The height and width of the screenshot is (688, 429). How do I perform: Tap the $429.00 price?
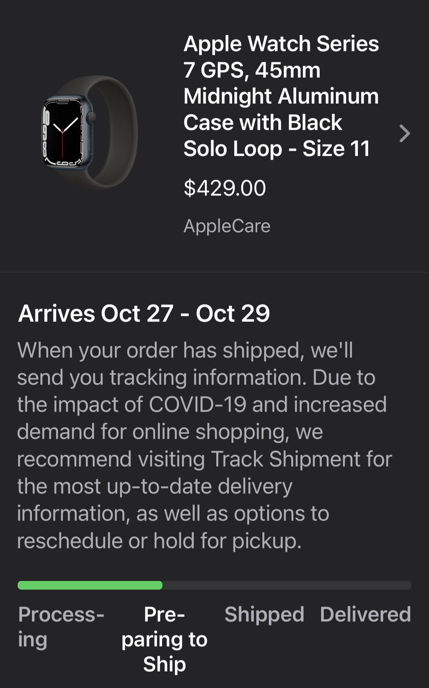pyautogui.click(x=225, y=188)
